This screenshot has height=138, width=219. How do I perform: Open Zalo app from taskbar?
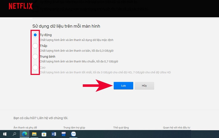click(x=74, y=134)
